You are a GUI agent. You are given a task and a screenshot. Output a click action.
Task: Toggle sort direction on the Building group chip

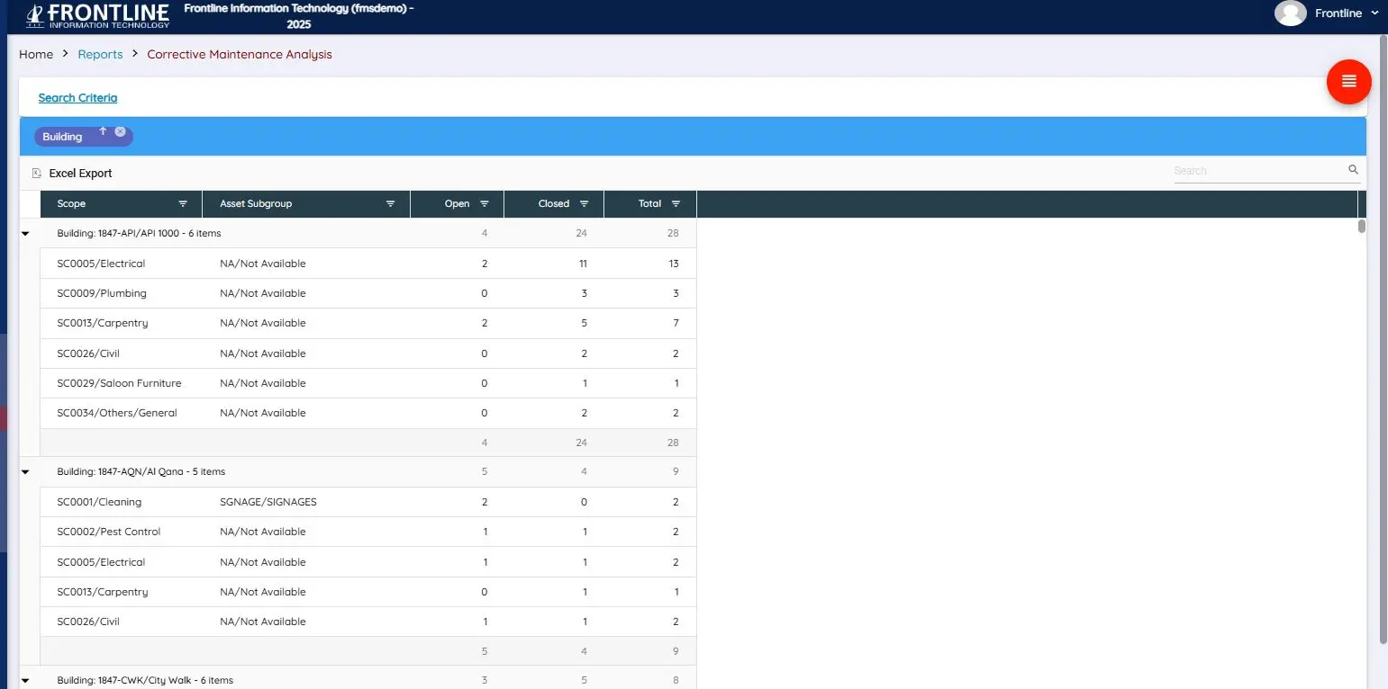tap(103, 130)
